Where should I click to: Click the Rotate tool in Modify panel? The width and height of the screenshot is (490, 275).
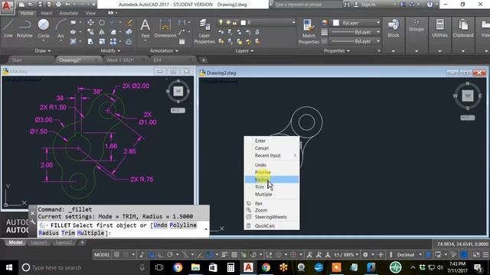[x=102, y=22]
